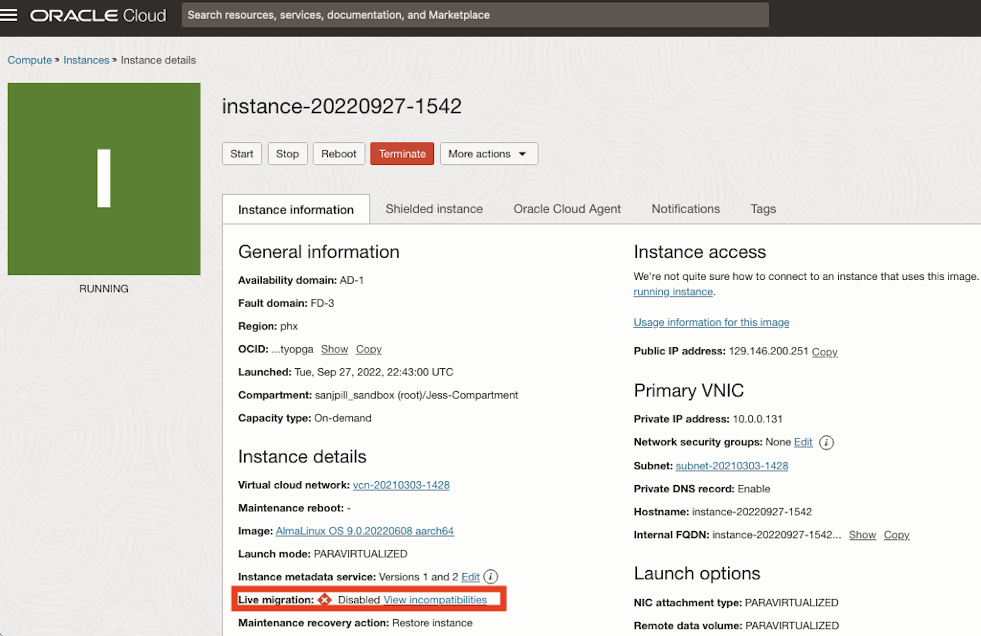Screen dimensions: 981x636
Task: Select the Notifications tab
Action: tap(685, 209)
